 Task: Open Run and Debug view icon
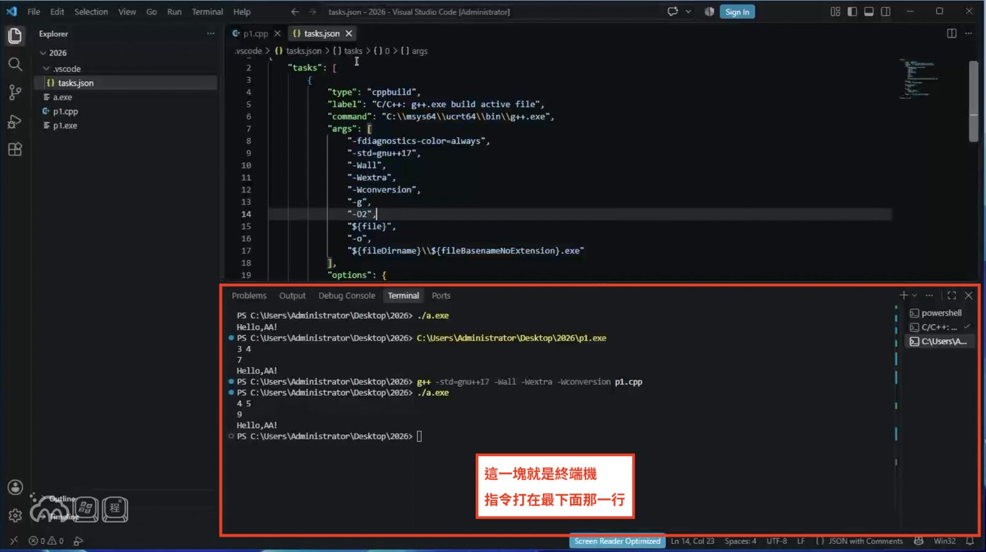(15, 121)
